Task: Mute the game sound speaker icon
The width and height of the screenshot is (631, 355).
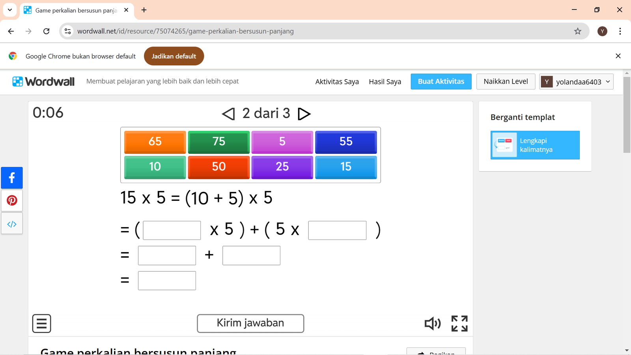Action: click(x=432, y=323)
